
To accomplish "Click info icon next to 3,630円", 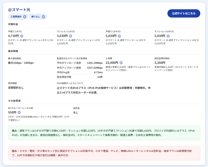I will pos(71,36).
